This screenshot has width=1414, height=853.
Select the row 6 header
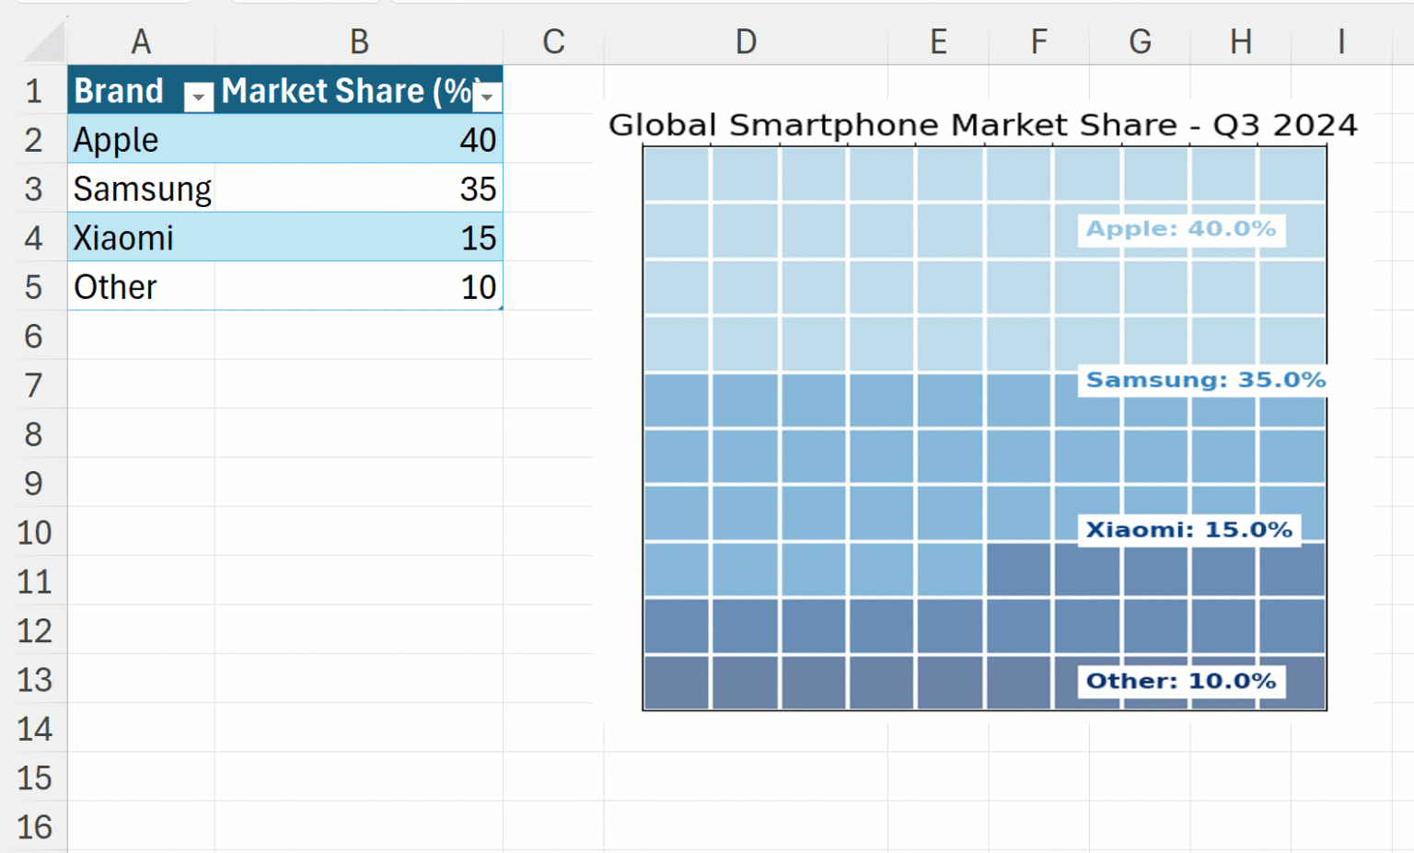[33, 336]
